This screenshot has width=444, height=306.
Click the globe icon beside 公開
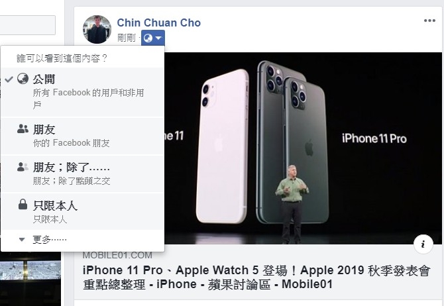[x=23, y=79]
